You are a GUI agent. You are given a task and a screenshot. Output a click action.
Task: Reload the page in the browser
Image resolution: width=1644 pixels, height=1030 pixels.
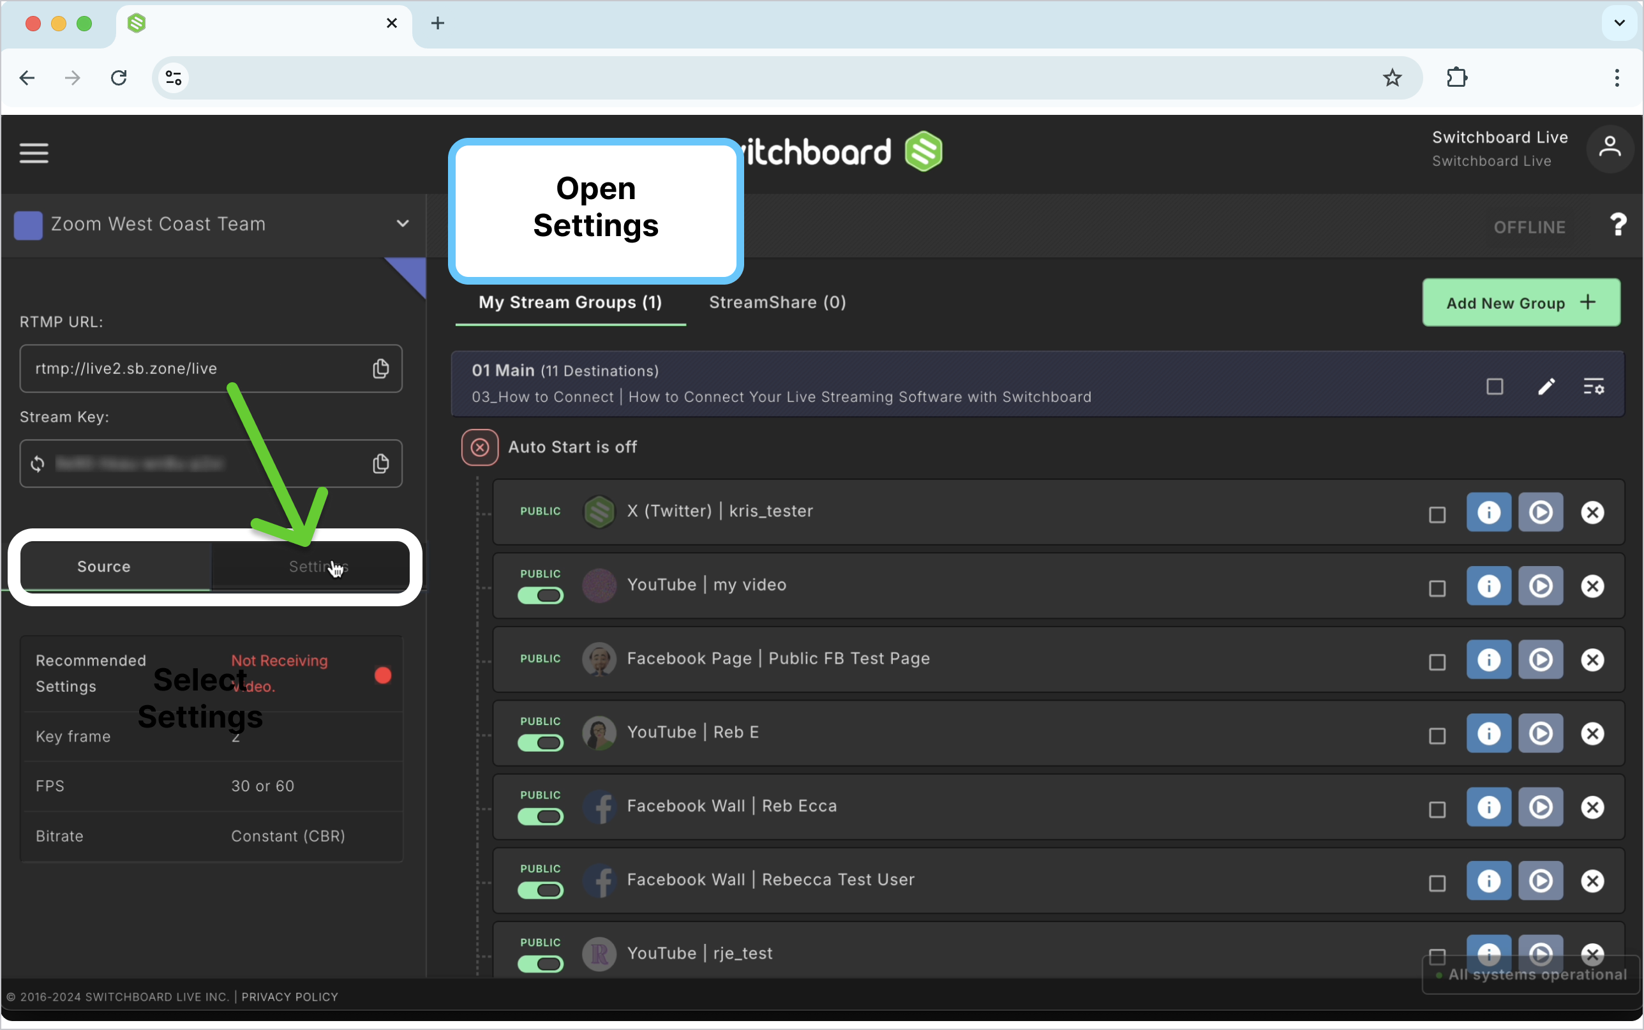119,78
